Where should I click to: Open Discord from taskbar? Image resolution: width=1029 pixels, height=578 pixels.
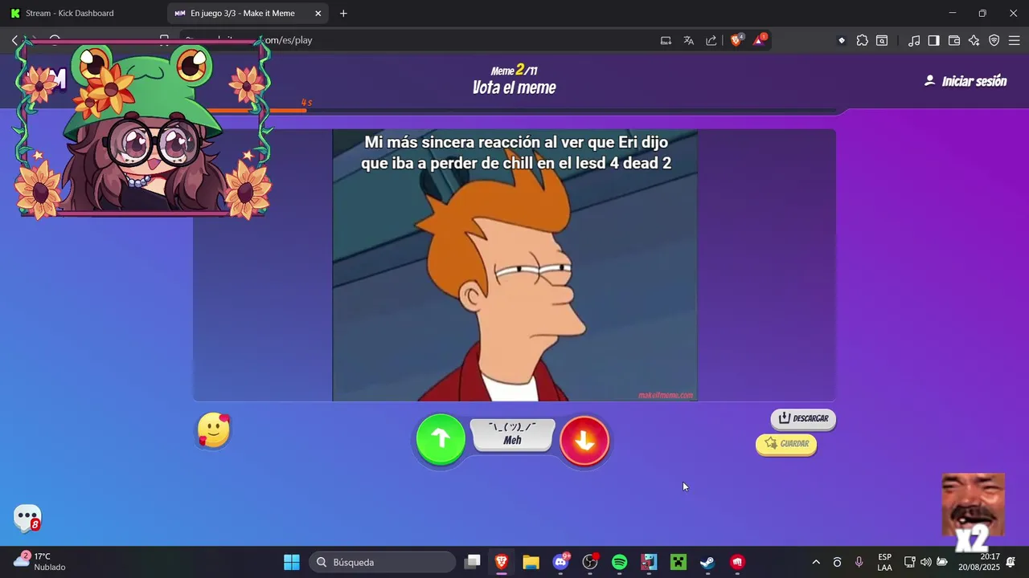tap(561, 562)
